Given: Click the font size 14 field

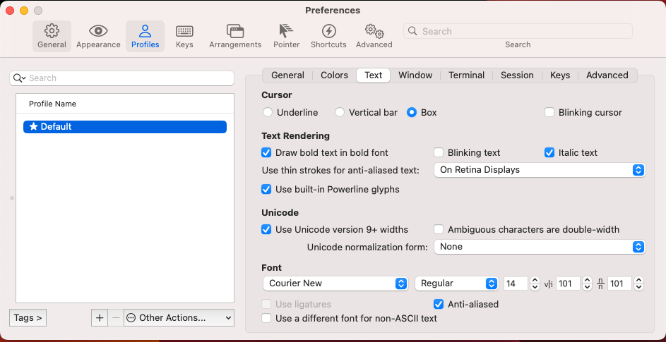Looking at the screenshot, I should (x=516, y=283).
